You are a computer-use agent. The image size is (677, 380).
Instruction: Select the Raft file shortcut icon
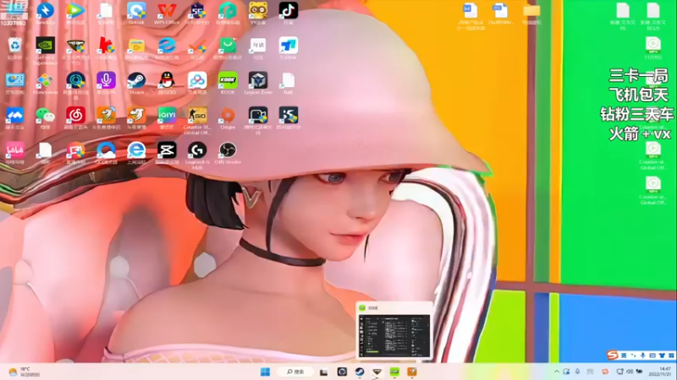288,83
